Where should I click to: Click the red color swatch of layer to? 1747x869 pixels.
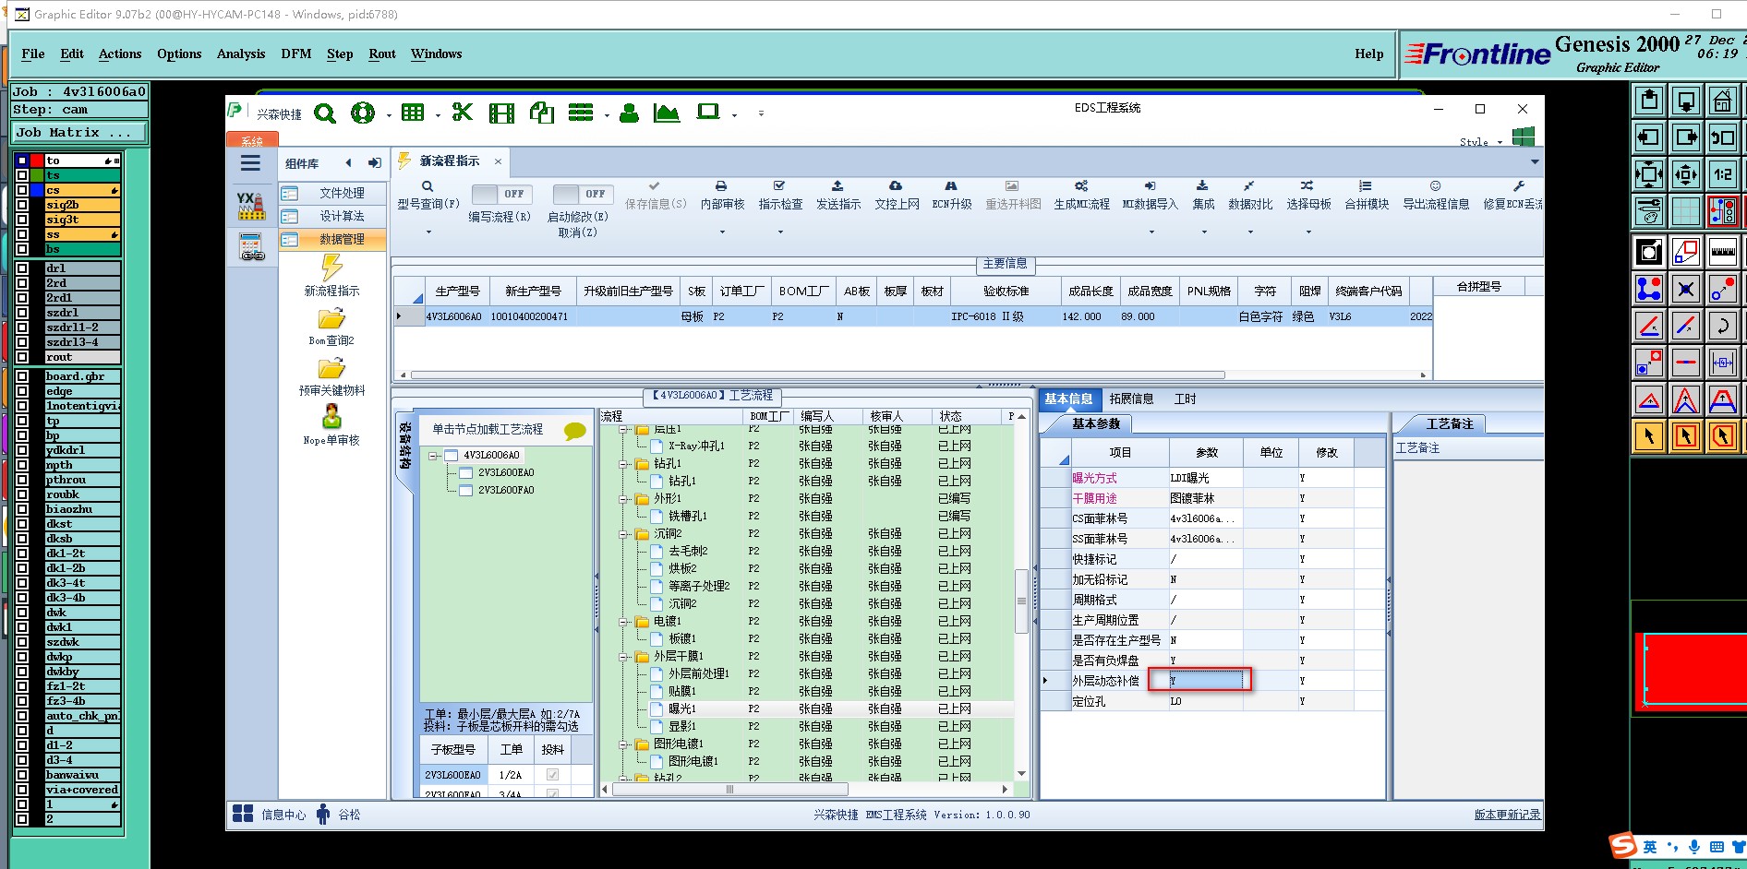(x=37, y=161)
